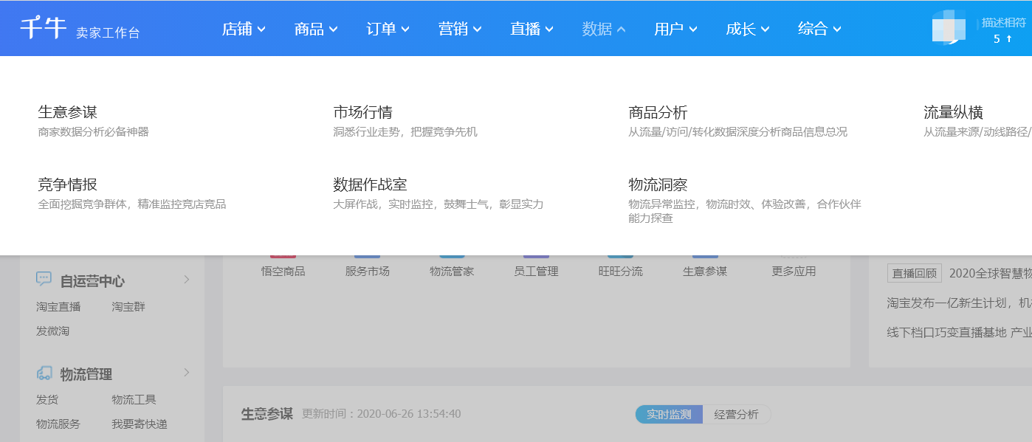1032x442 pixels.
Task: Click the 卖家工作台 title text
Action: (x=108, y=32)
